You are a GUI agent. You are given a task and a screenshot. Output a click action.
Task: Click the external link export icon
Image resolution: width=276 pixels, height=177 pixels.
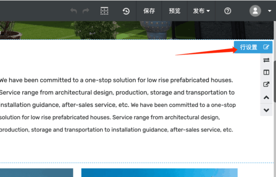[x=266, y=84]
